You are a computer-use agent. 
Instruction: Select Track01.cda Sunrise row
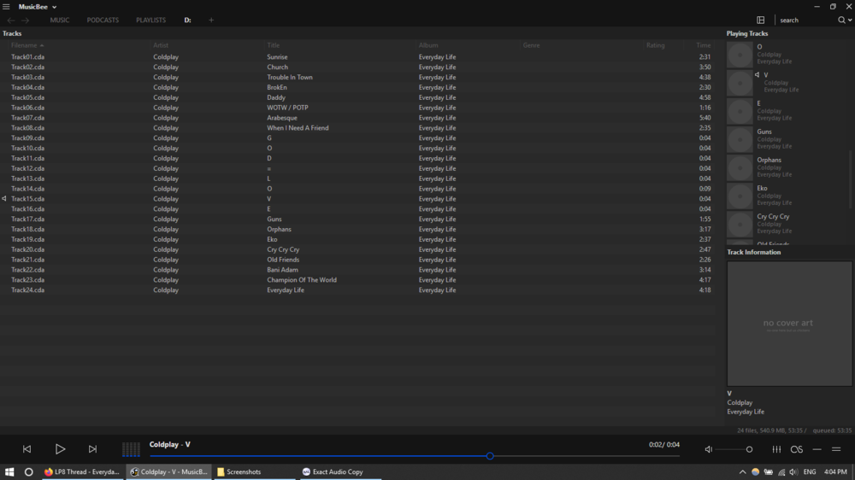point(357,56)
